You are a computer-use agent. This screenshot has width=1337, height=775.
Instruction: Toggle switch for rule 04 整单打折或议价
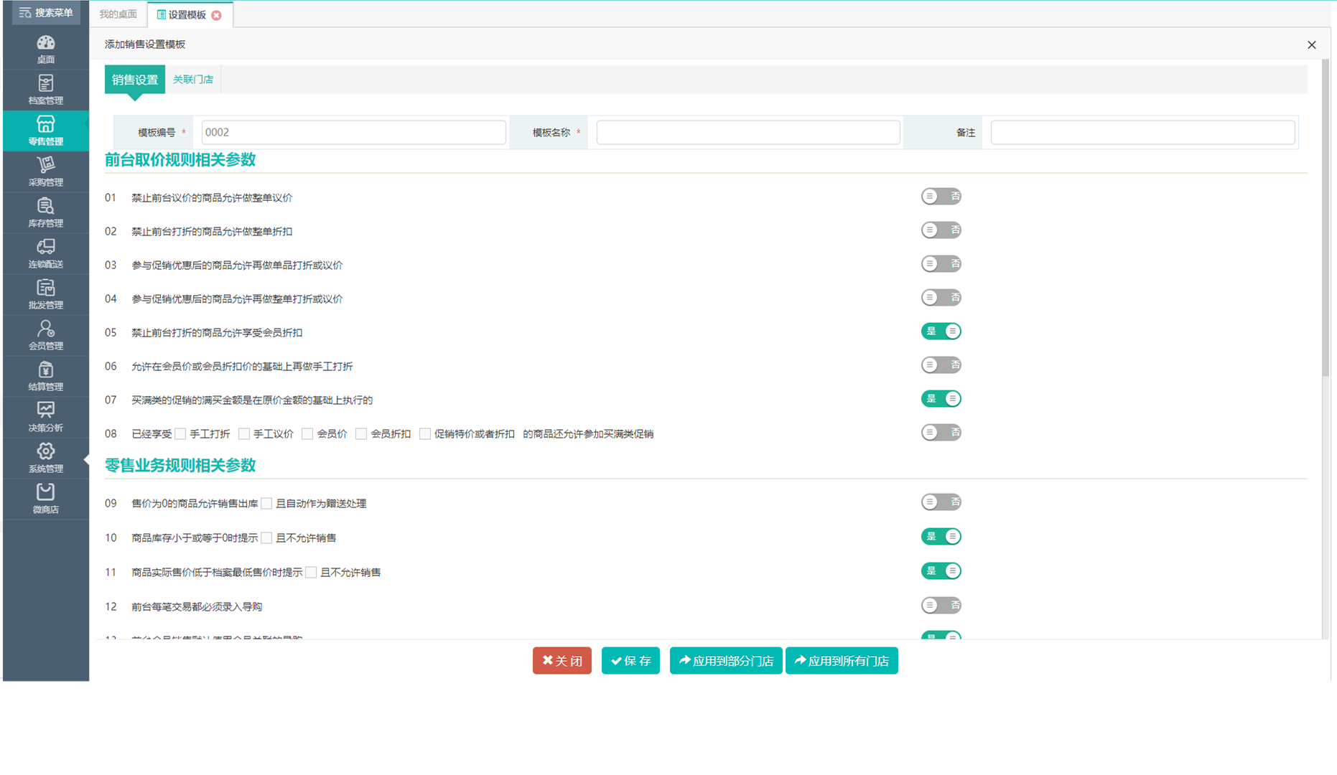click(941, 297)
